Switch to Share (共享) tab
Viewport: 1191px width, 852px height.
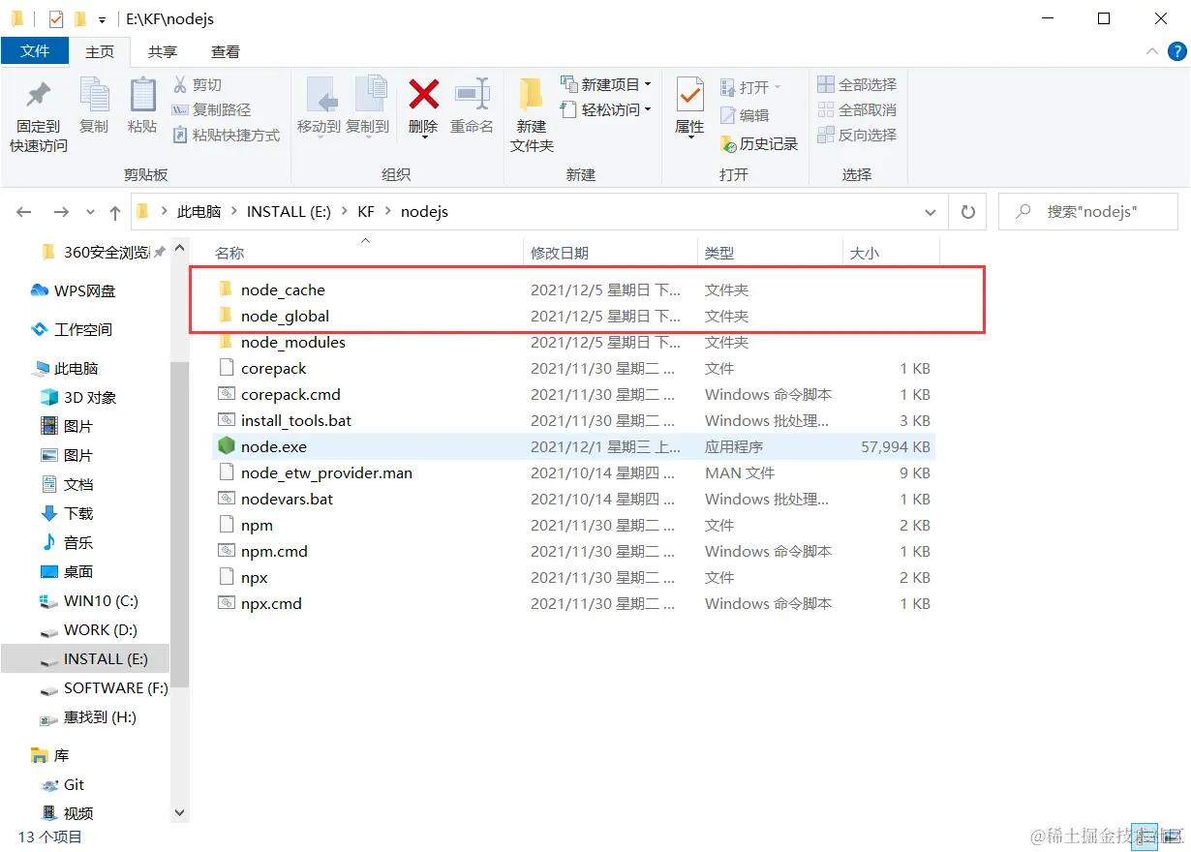coord(163,51)
